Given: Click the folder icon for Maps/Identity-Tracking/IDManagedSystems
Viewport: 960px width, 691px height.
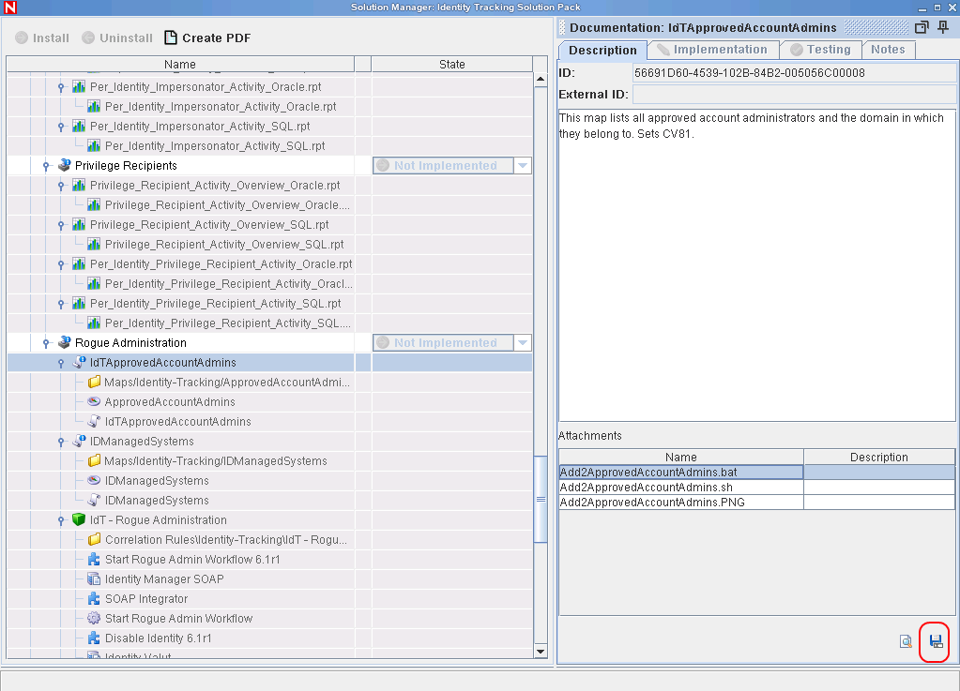Looking at the screenshot, I should (x=94, y=461).
